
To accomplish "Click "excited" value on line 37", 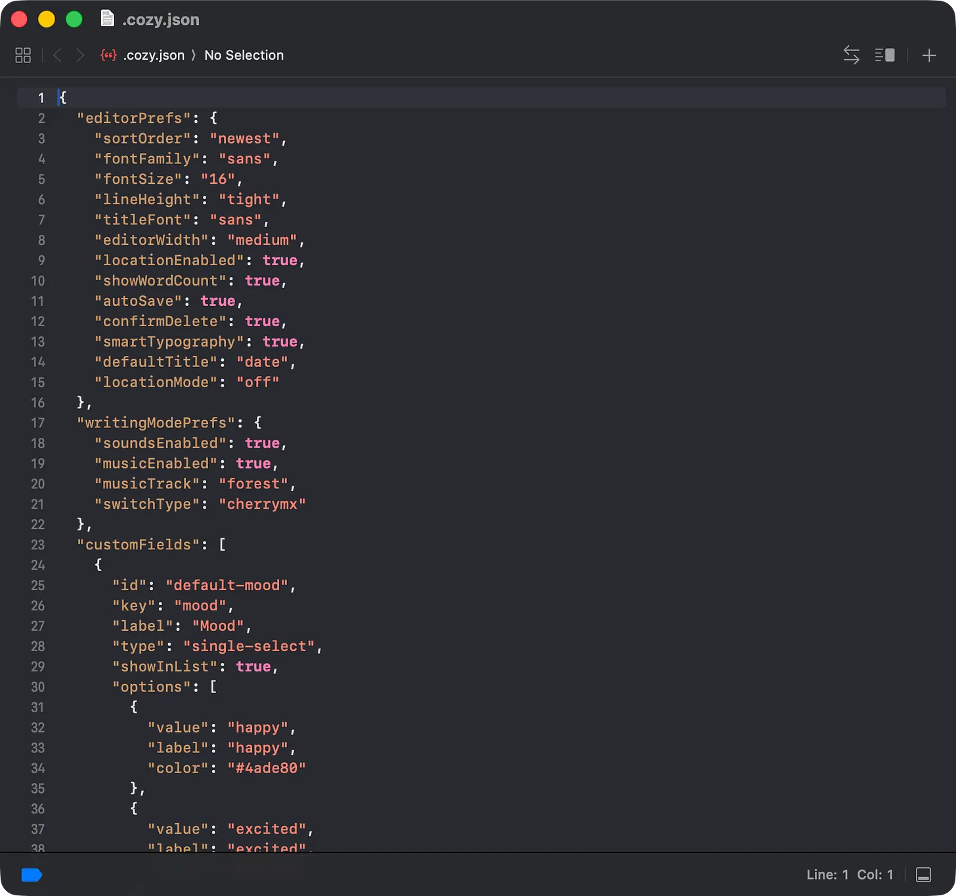I will pyautogui.click(x=267, y=829).
